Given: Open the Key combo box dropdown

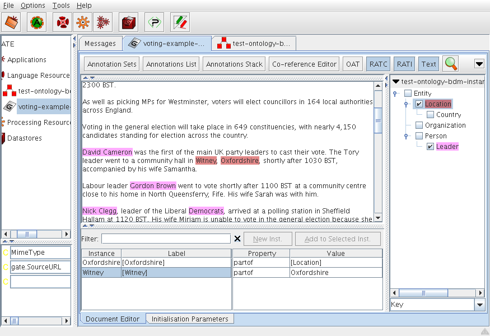Looking at the screenshot, I should (x=479, y=305).
